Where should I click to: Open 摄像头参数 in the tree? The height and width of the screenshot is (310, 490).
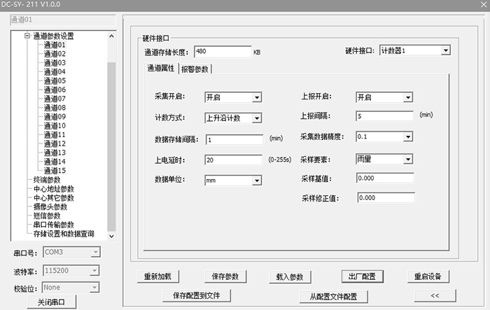pos(51,207)
